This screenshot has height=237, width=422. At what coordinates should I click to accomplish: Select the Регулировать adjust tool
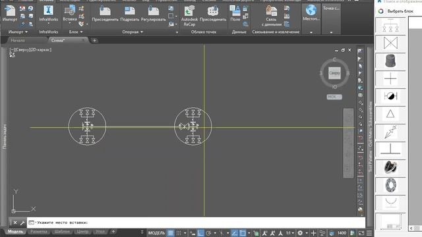154,13
